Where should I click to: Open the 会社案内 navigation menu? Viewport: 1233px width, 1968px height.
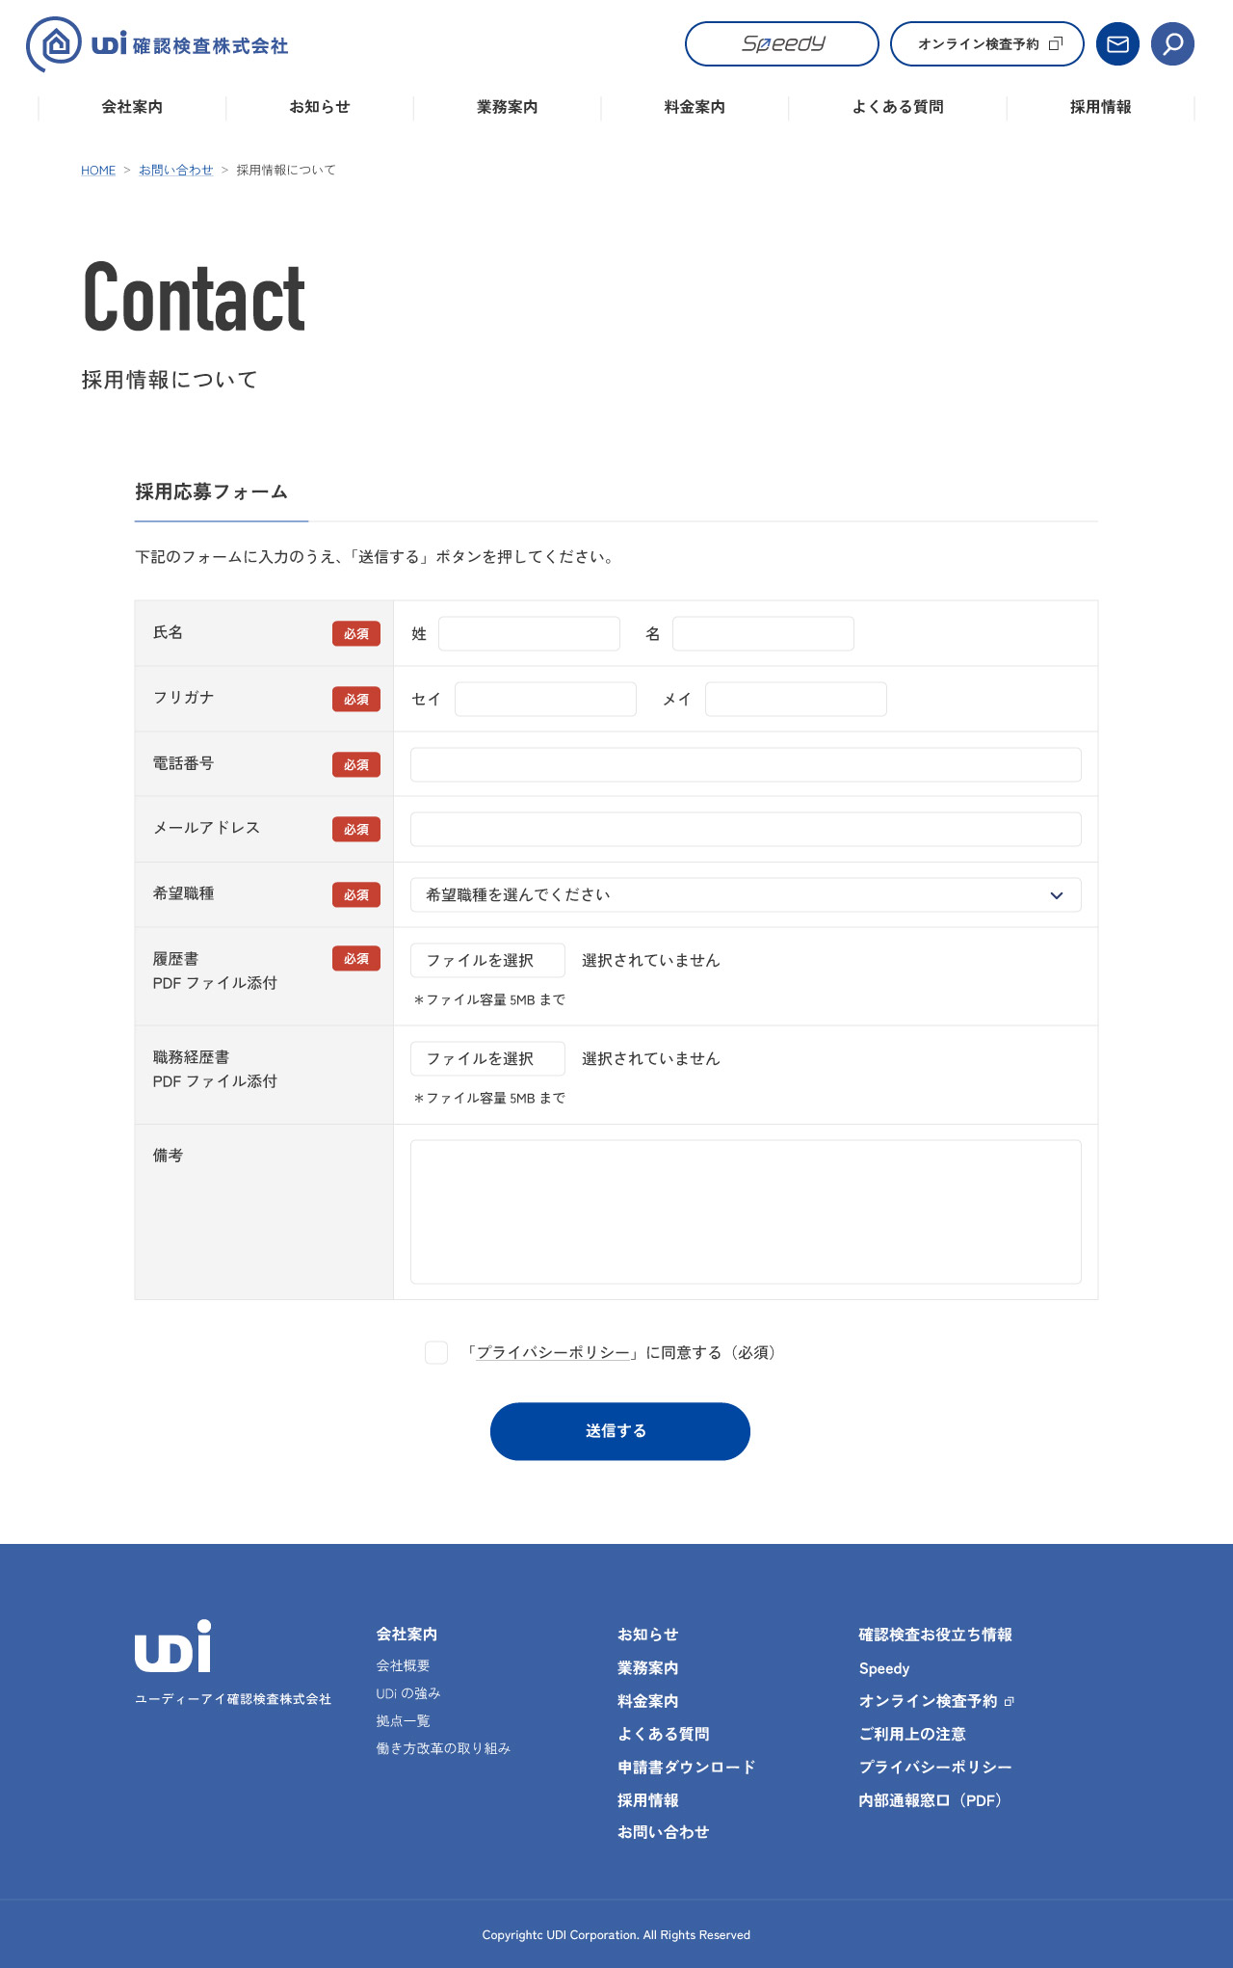[132, 107]
